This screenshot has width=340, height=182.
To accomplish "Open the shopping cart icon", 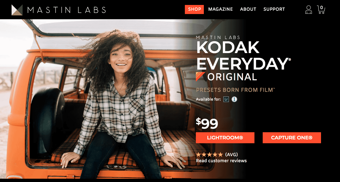I will [x=321, y=10].
